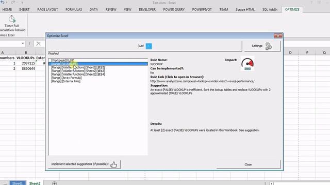Switch to the PAGE LAYOUT tab

pyautogui.click(x=47, y=9)
